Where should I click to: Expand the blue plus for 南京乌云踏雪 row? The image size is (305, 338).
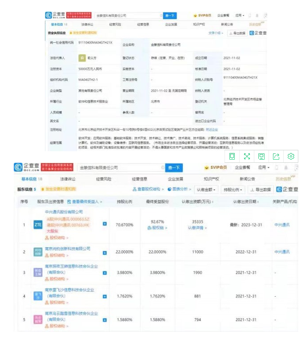click(x=105, y=320)
